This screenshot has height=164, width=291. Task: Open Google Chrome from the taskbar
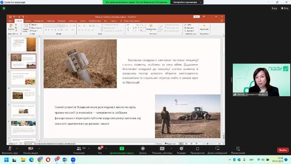[x=40, y=160]
